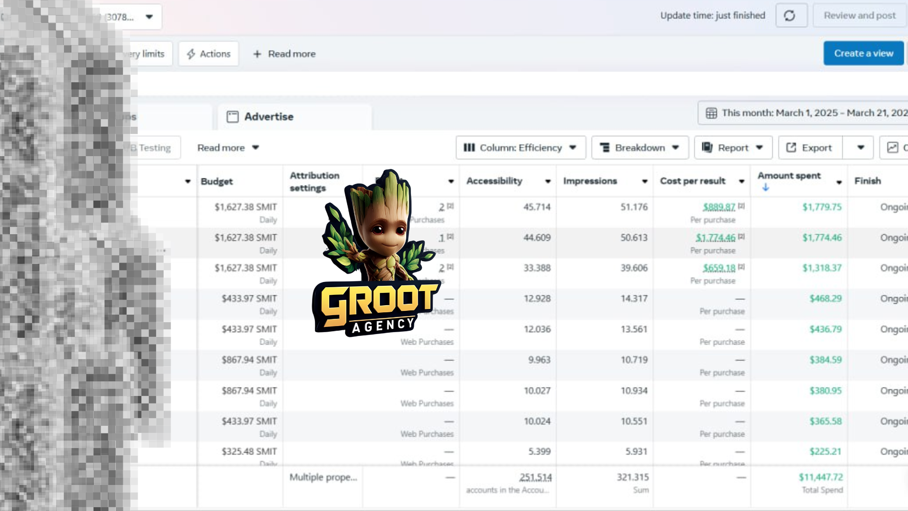This screenshot has height=511, width=908.
Task: Select the 14.317 impressions value
Action: pos(634,299)
